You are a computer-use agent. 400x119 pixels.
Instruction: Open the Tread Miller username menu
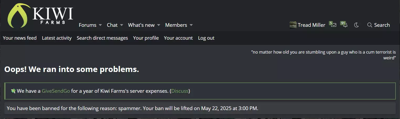click(x=311, y=25)
